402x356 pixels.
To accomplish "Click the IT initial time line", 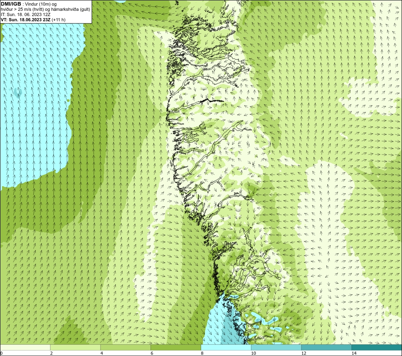I will (x=25, y=14).
